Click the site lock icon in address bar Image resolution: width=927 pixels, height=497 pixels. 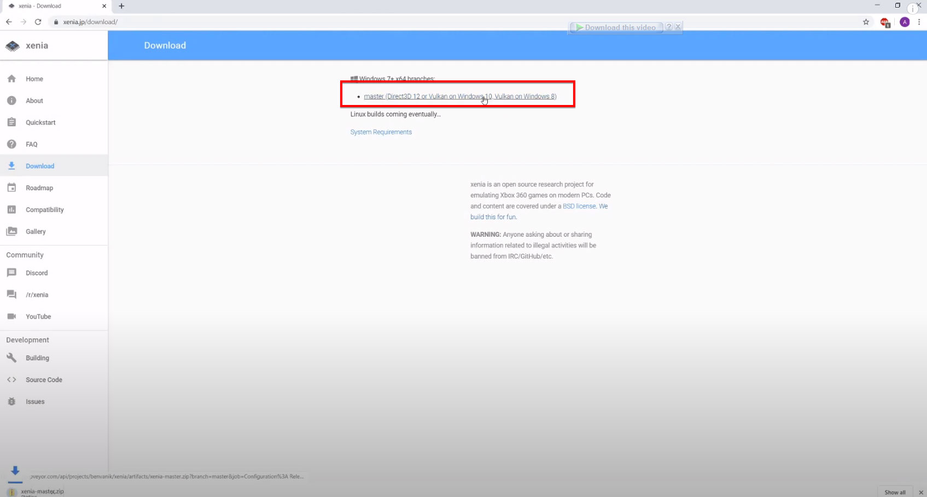coord(56,22)
